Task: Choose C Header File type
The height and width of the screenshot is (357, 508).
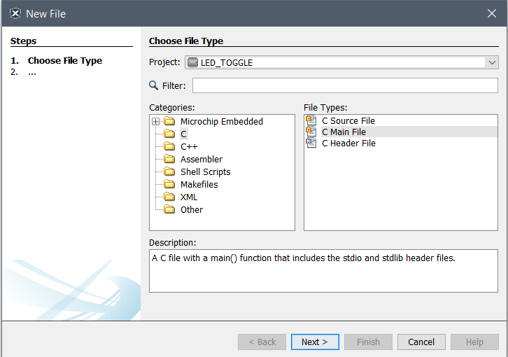Action: (x=348, y=143)
